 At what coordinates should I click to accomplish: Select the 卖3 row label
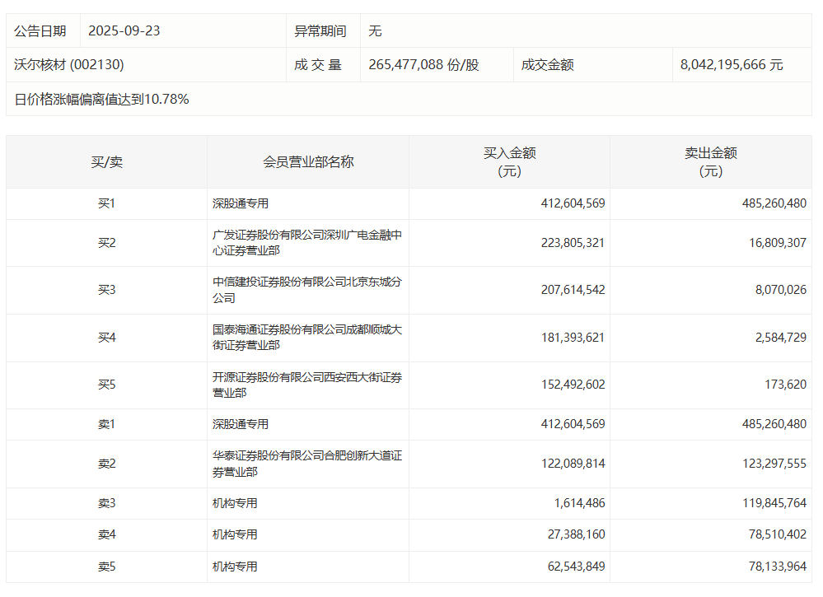(106, 503)
